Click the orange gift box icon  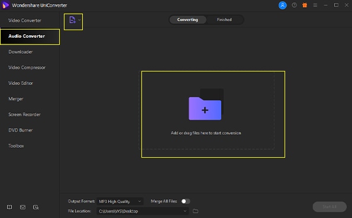tap(305, 5)
